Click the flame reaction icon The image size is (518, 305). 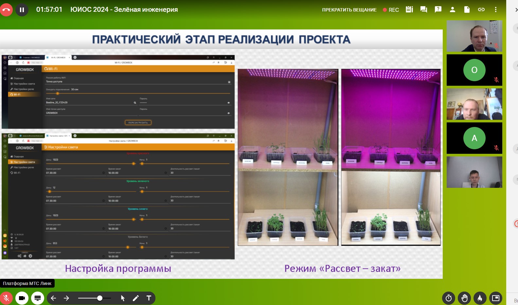click(480, 298)
